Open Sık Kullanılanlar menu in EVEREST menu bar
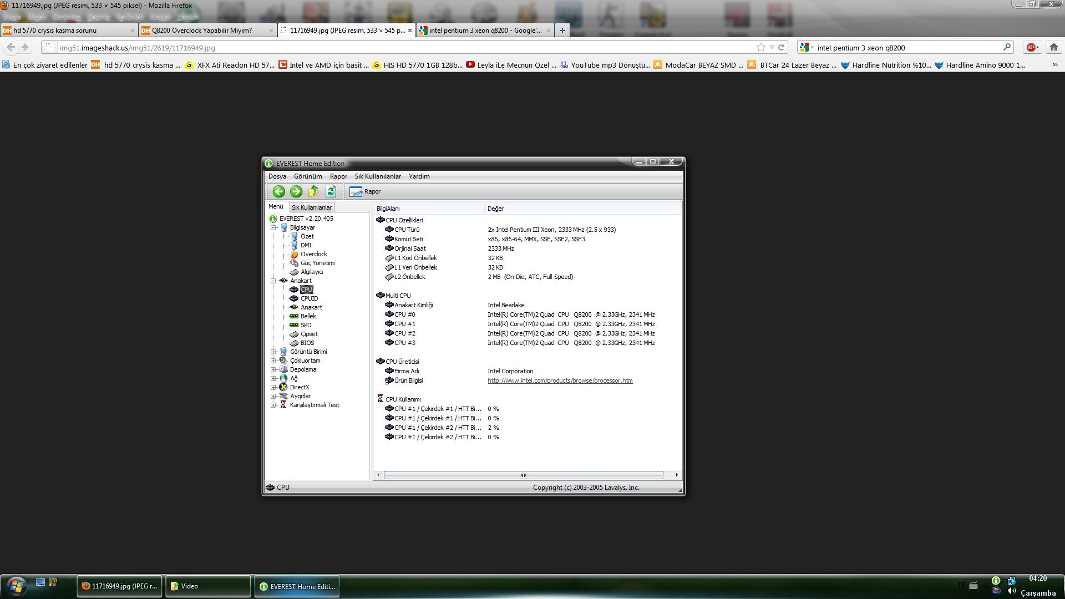The width and height of the screenshot is (1065, 599). pos(378,176)
